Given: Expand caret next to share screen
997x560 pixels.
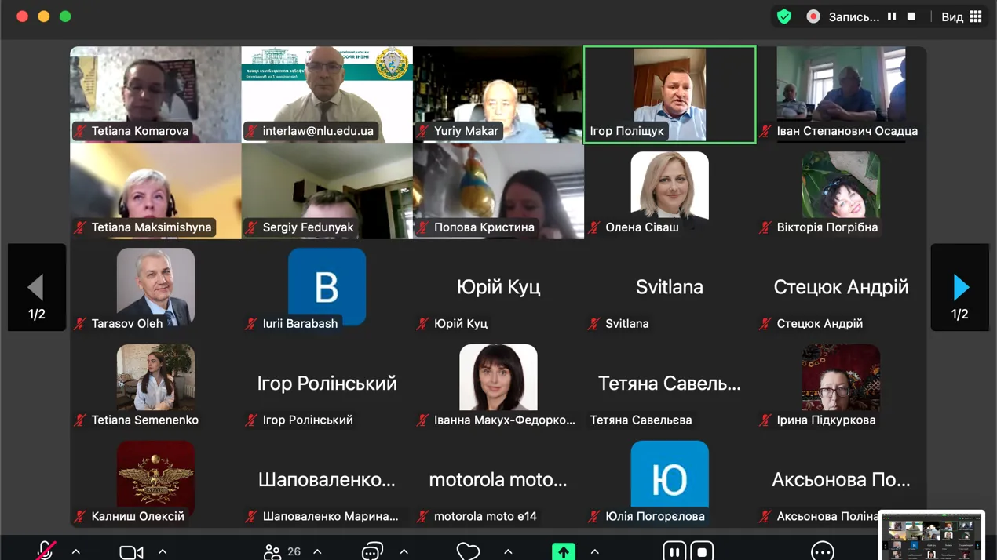Looking at the screenshot, I should pyautogui.click(x=594, y=551).
